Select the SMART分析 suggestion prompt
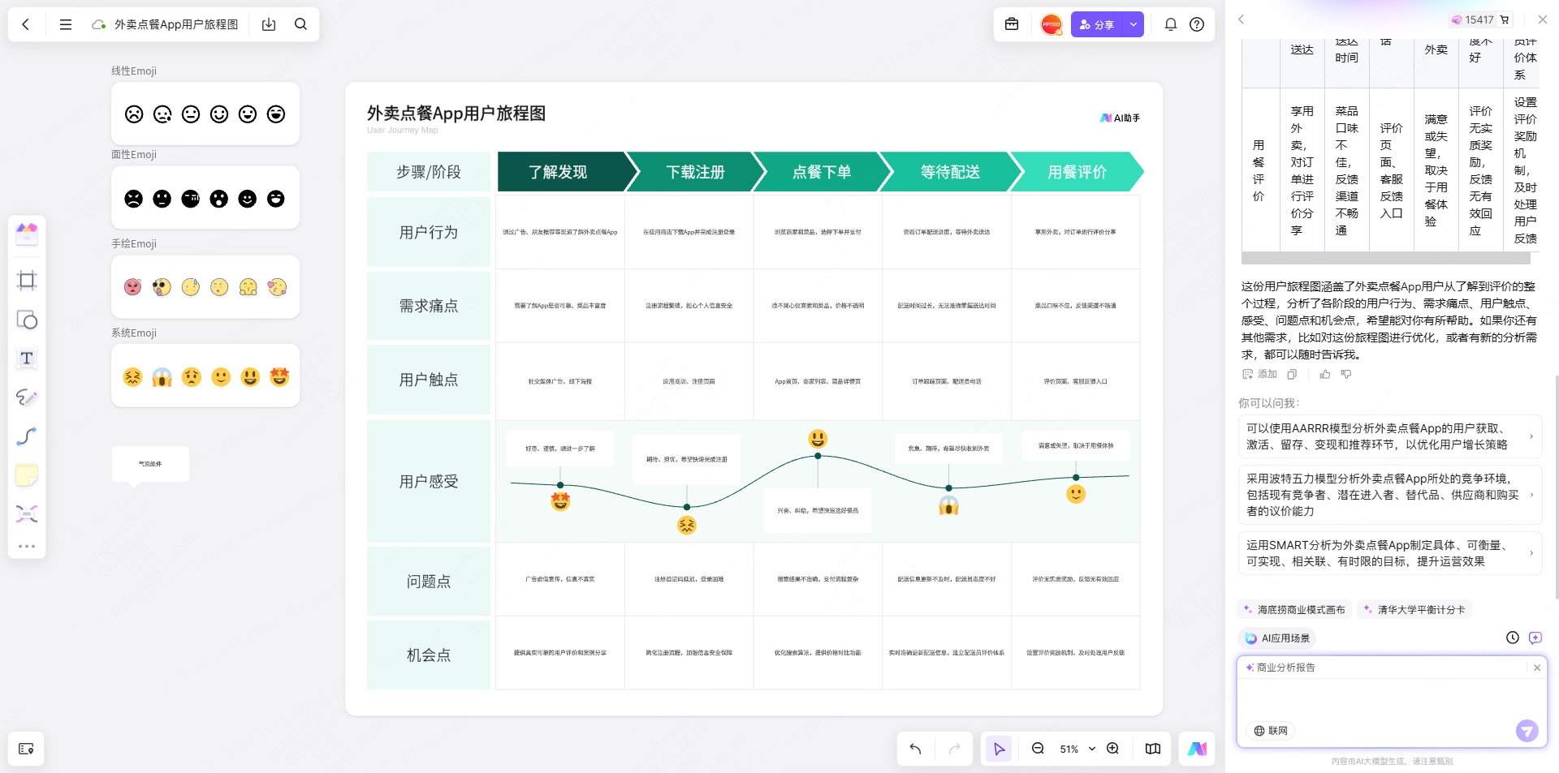The image size is (1559, 773). (x=1390, y=553)
